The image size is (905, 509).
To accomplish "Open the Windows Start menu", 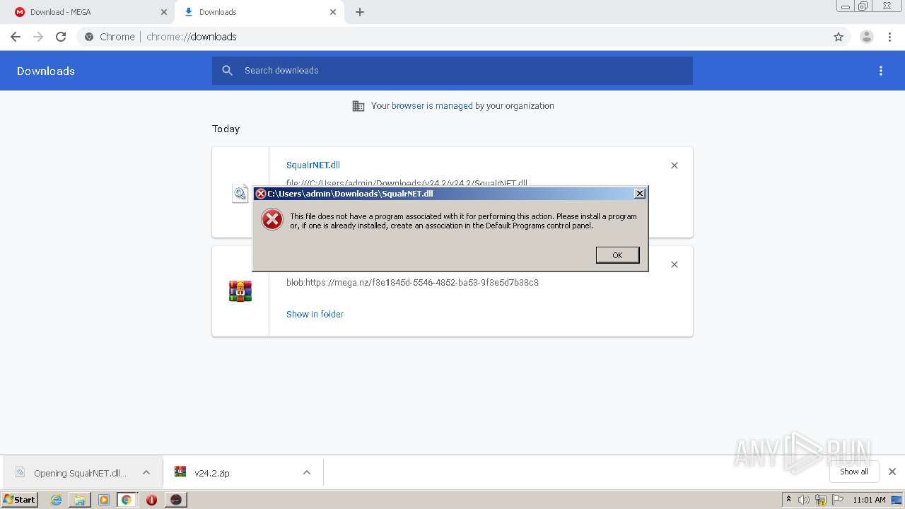I will coord(20,499).
